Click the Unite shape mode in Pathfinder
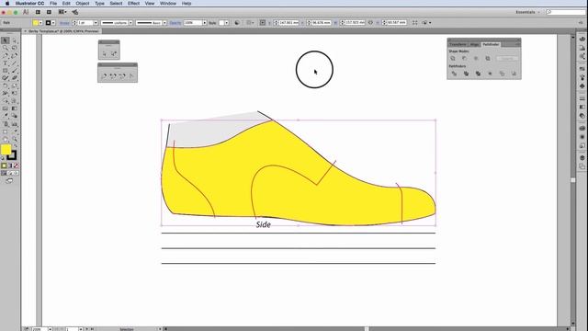The height and width of the screenshot is (331, 588). pyautogui.click(x=453, y=59)
